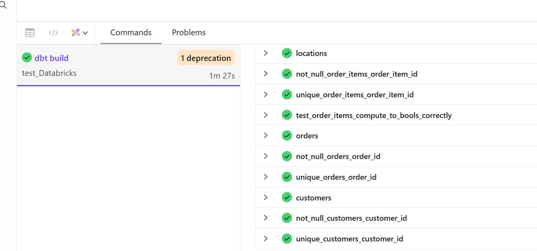Open the magic wand dropdown
Image resolution: width=537 pixels, height=251 pixels.
80,33
